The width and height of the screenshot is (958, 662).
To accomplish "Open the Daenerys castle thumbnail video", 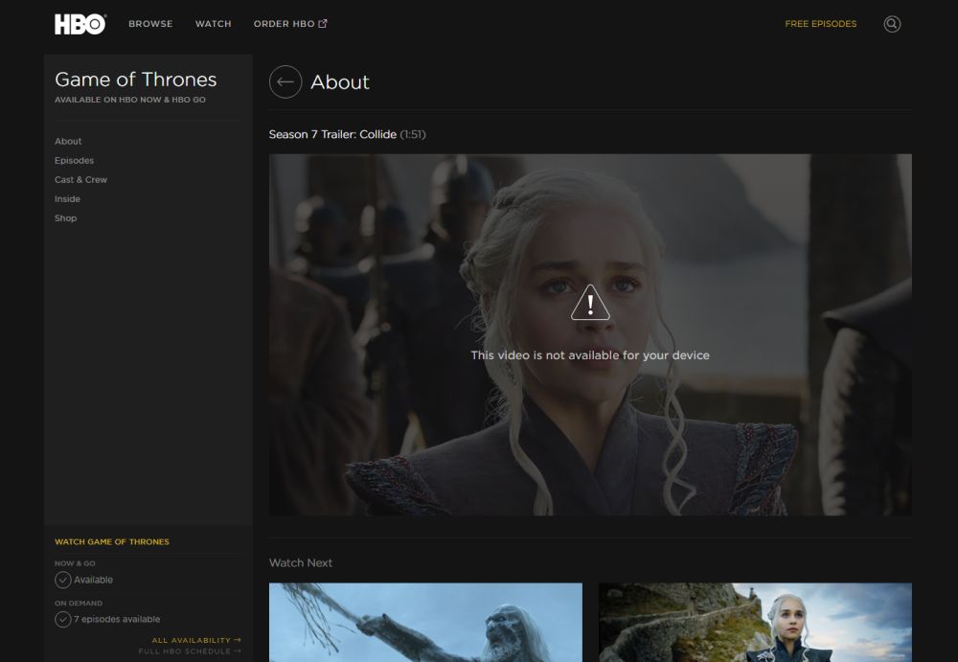I will (755, 623).
